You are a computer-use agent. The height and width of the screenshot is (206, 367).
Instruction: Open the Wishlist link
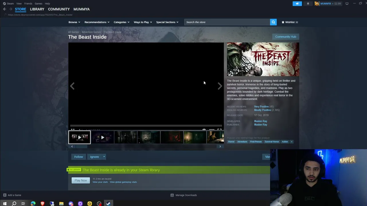pos(290,22)
